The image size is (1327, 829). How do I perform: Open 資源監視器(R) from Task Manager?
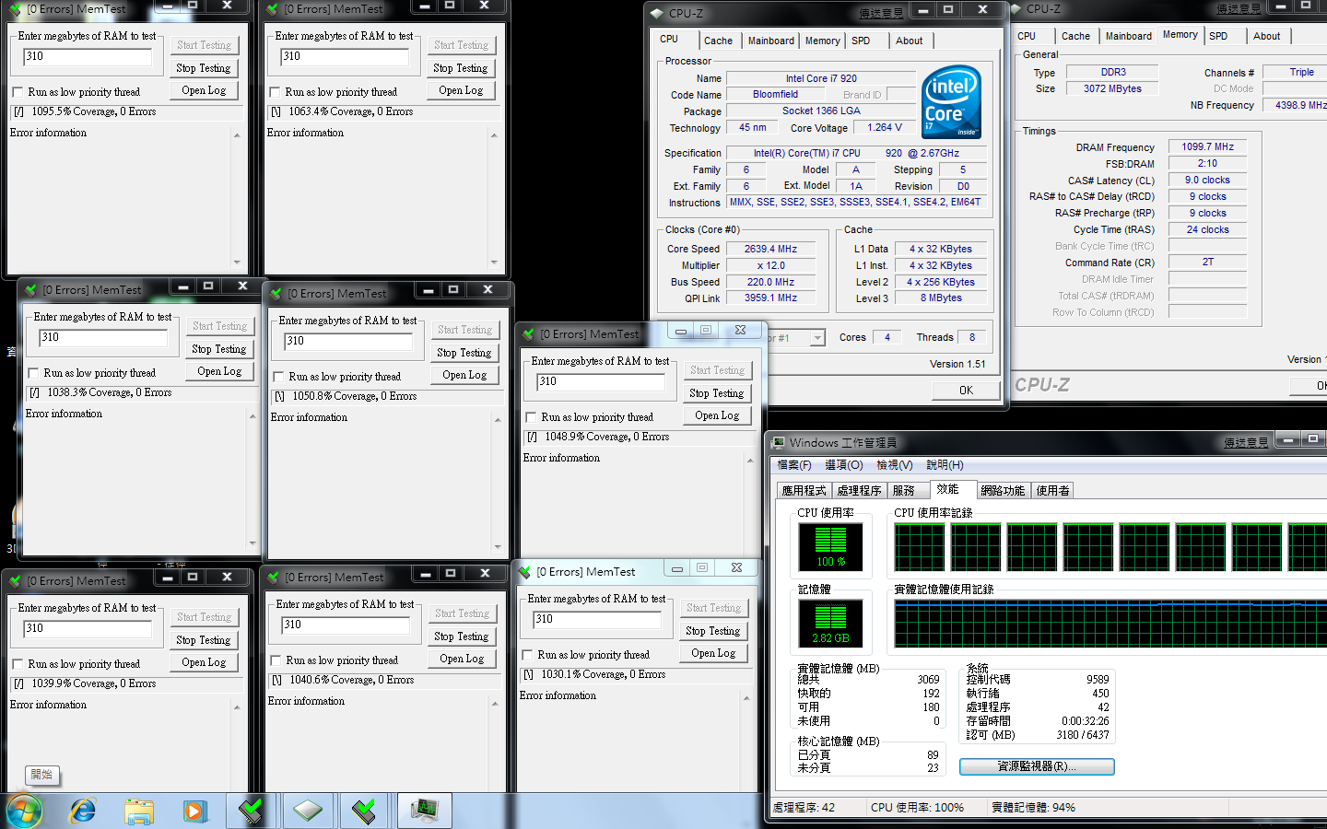tap(1037, 766)
